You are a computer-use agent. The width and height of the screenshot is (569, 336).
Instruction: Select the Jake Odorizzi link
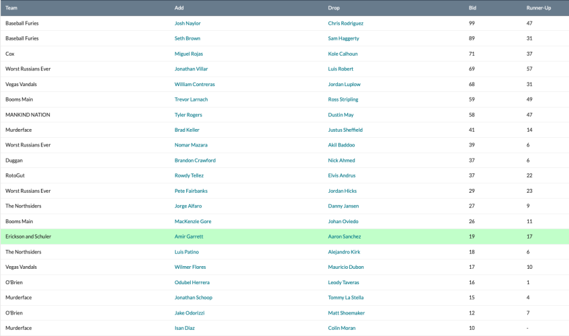pyautogui.click(x=189, y=312)
